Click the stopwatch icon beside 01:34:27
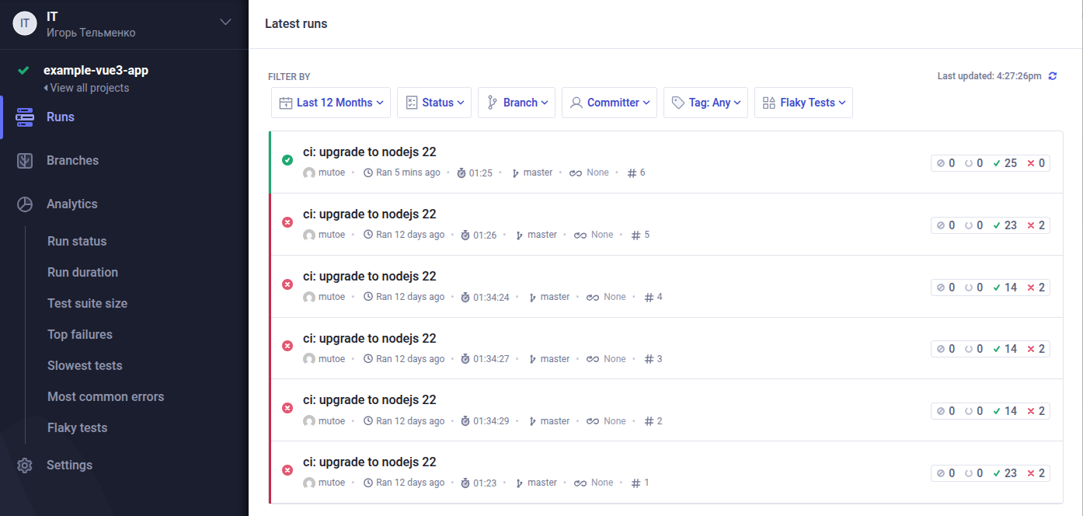This screenshot has width=1083, height=516. [466, 359]
